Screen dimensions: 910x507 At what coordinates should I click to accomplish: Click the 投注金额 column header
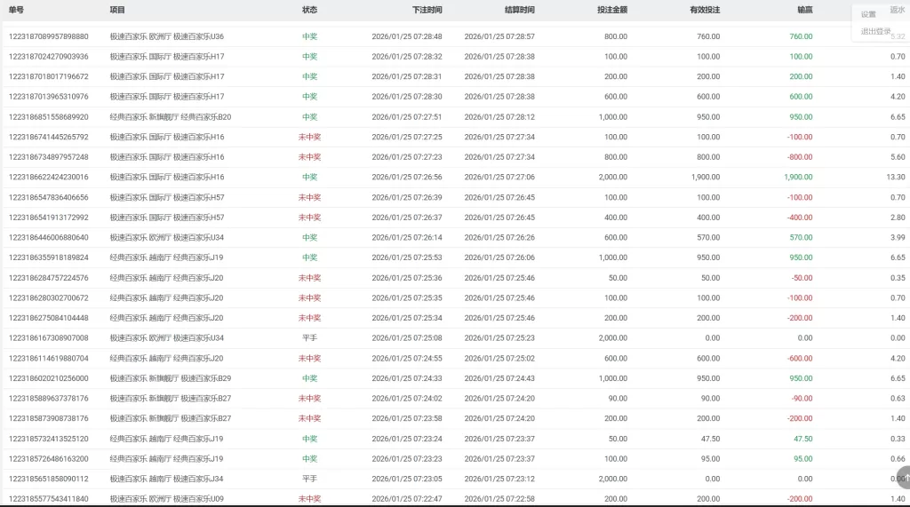pos(612,10)
